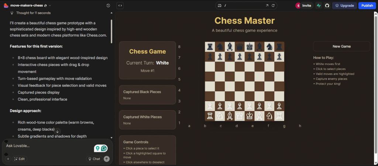
Task: Click the chat panel scrollbar
Action: (x=111, y=31)
